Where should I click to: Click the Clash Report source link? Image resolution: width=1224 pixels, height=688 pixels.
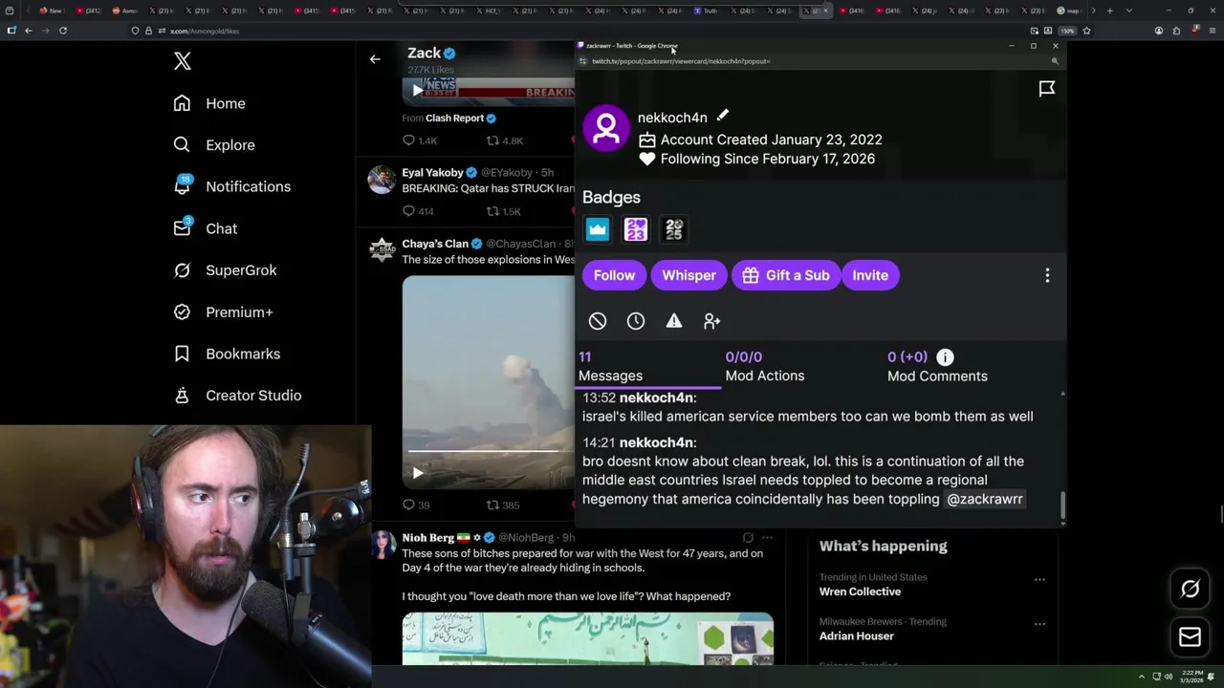point(454,118)
